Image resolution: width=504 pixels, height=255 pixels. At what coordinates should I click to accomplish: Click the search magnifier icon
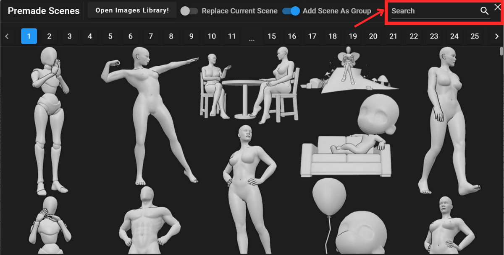pos(484,11)
